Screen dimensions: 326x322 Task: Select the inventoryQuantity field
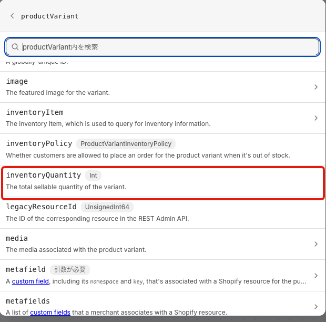click(x=44, y=175)
